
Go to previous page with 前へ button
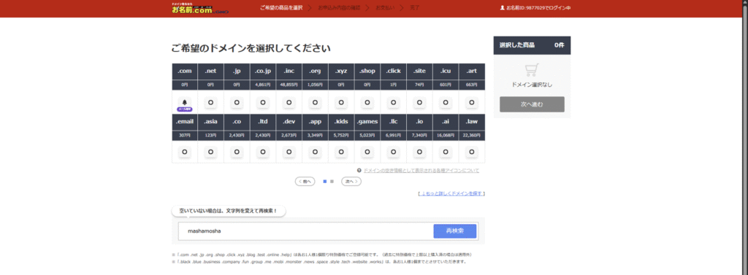coord(305,182)
